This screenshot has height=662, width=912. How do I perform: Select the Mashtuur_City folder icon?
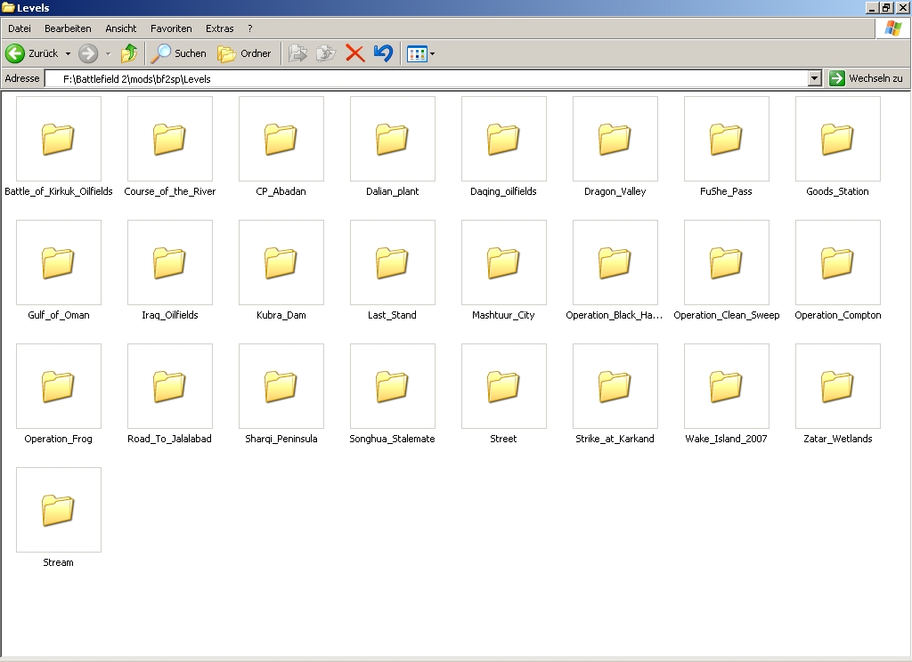(504, 262)
